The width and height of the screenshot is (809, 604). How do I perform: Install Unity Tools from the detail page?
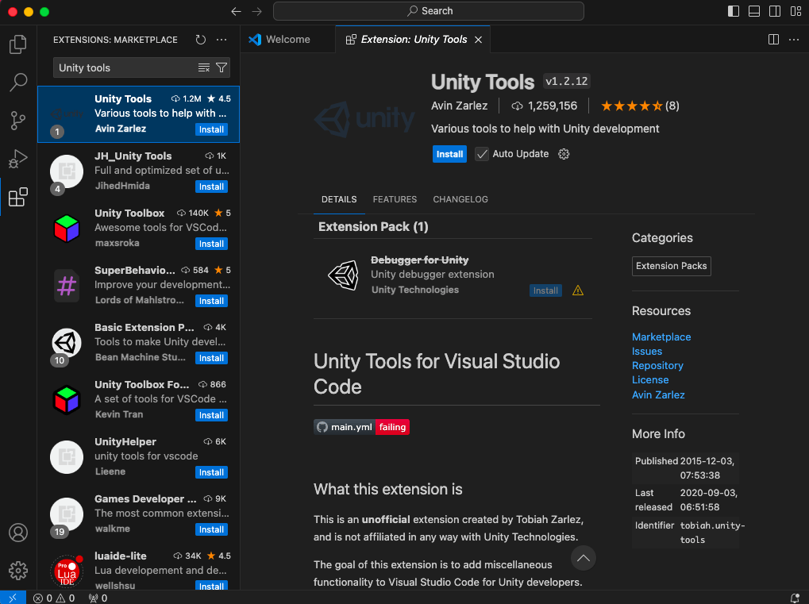coord(449,154)
